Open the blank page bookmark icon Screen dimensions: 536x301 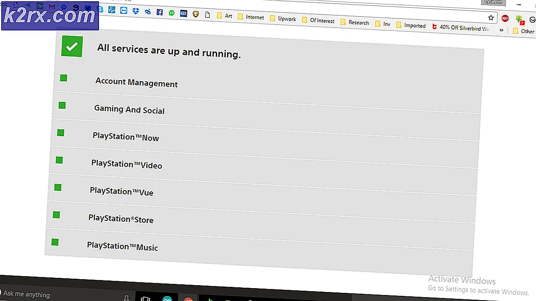coord(208,15)
